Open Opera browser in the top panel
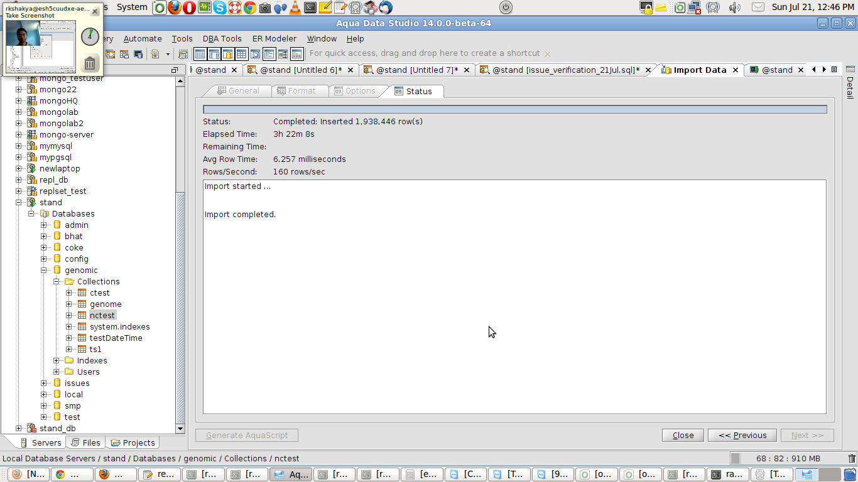The width and height of the screenshot is (858, 482). [189, 8]
